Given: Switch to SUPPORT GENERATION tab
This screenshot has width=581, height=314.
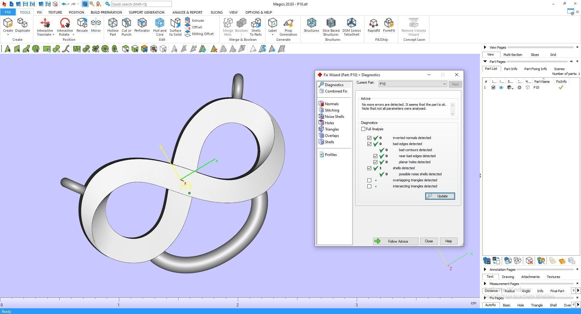Looking at the screenshot, I should pyautogui.click(x=146, y=12).
